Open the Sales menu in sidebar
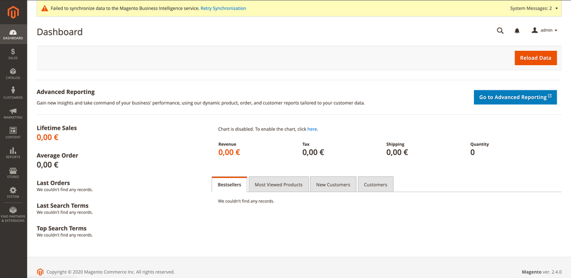This screenshot has height=278, width=571. pyautogui.click(x=13, y=54)
